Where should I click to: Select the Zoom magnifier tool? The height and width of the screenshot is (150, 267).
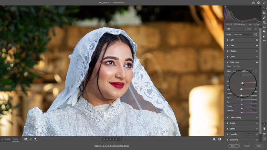click(264, 124)
